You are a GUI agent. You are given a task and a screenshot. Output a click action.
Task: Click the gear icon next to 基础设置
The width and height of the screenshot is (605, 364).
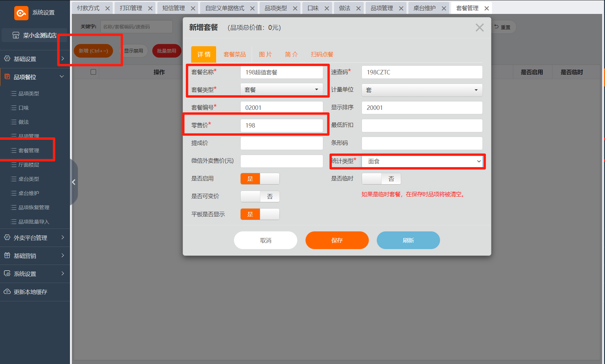pyautogui.click(x=7, y=59)
